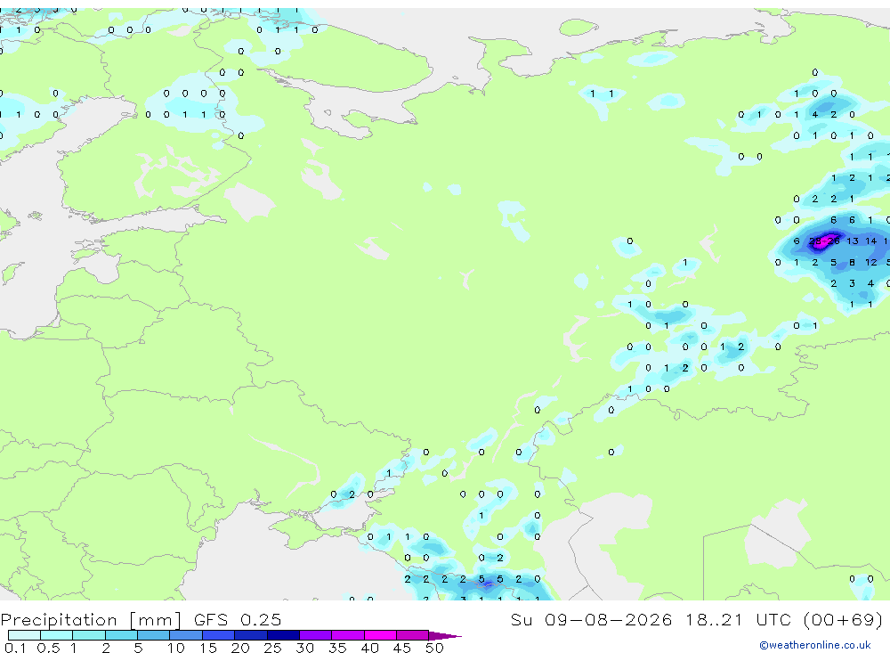The width and height of the screenshot is (890, 653).
Task: Click the legend label '50'
Action: (434, 648)
